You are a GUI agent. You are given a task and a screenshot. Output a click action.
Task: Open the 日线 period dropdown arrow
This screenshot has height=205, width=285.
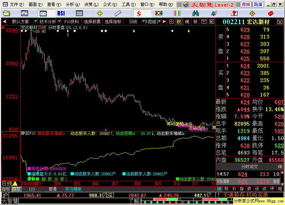(x=144, y=21)
